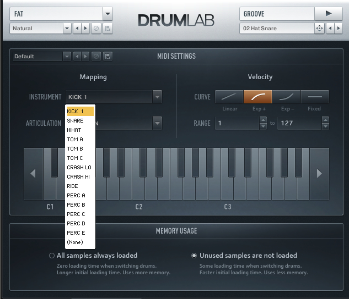The height and width of the screenshot is (299, 349).
Task: Save the MIDI settings preset
Action: 108,57
